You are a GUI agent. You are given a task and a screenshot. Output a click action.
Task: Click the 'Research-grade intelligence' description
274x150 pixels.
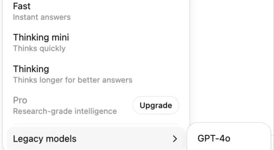pyautogui.click(x=65, y=111)
